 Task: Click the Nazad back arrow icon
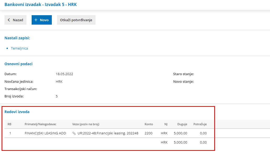(9, 20)
